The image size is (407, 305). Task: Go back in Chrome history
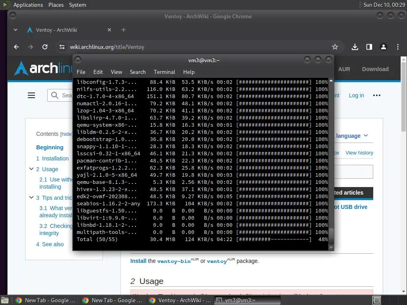point(16,47)
